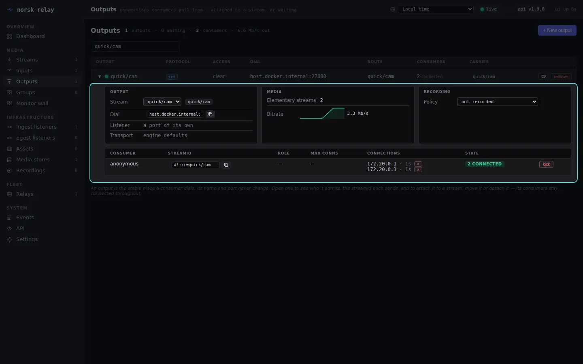Open the Inputs section

point(24,71)
